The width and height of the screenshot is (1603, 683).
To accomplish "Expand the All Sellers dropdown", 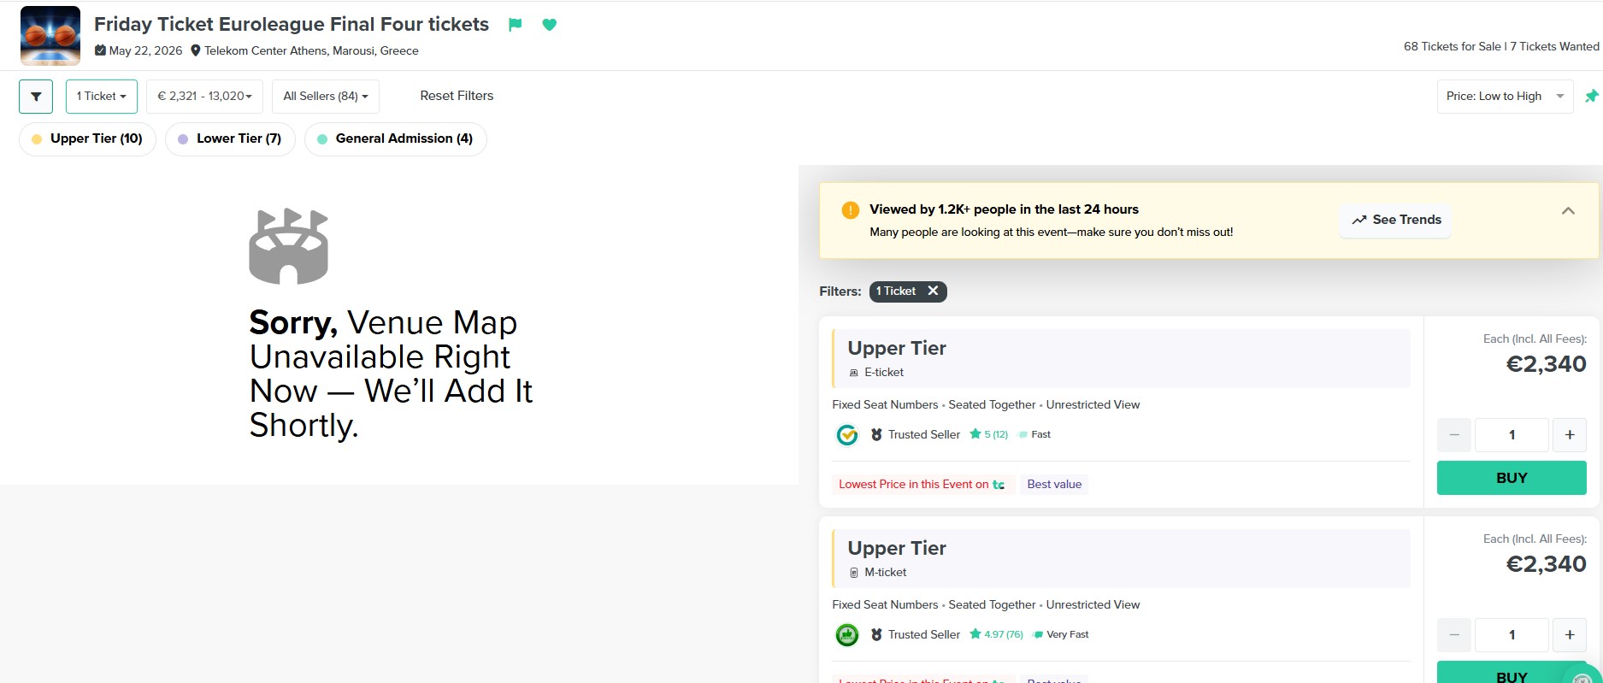I will coord(325,97).
